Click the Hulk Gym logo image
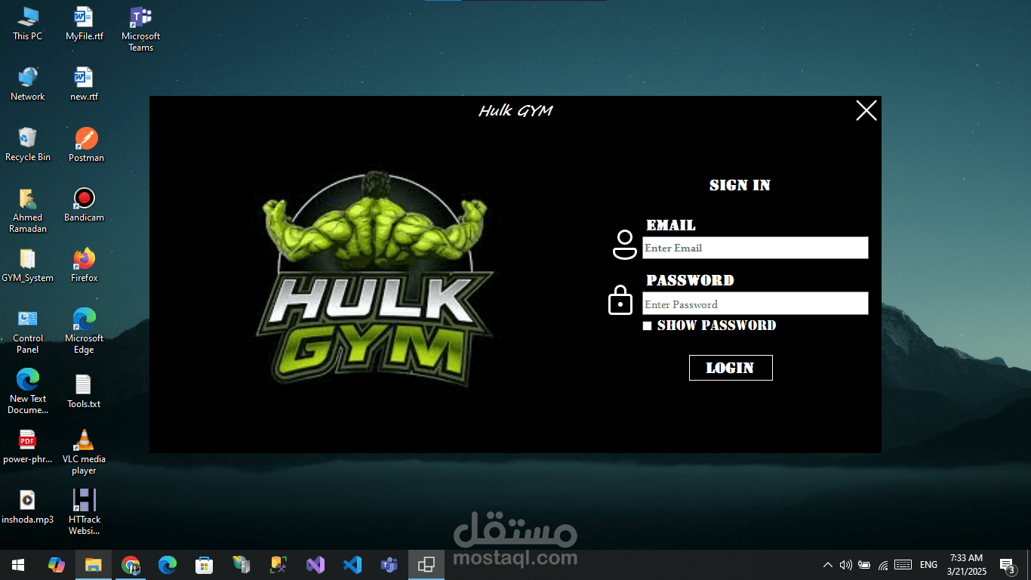This screenshot has width=1031, height=580. 375,279
